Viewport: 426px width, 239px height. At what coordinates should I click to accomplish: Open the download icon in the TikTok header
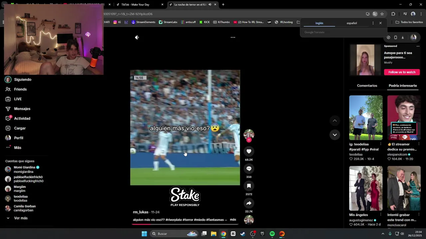coord(402,38)
